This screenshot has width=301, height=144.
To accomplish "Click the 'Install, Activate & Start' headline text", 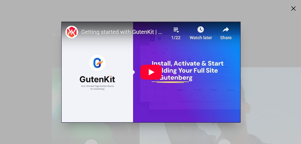I will tap(187, 63).
